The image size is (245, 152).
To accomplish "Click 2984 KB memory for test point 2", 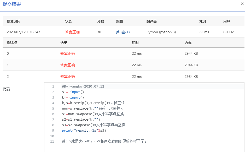I will pos(191,77).
